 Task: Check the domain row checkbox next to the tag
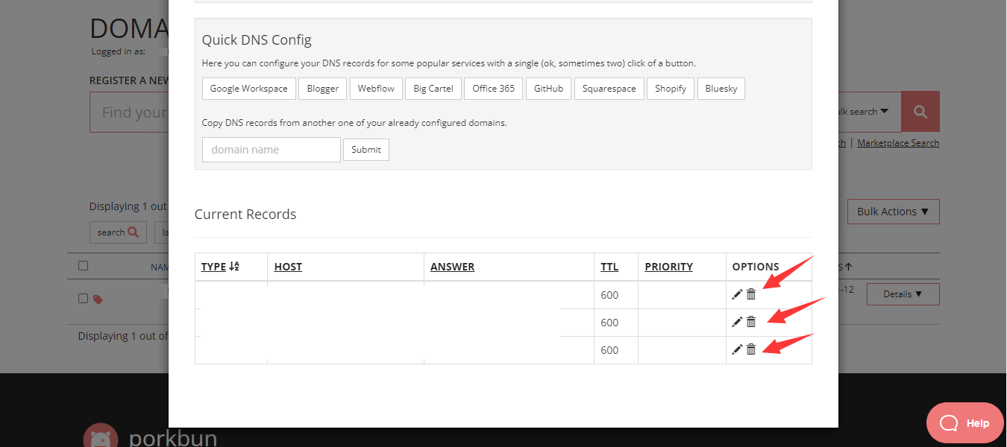[84, 299]
